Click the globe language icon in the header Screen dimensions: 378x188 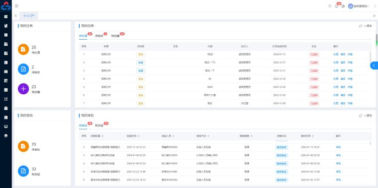(x=343, y=6)
